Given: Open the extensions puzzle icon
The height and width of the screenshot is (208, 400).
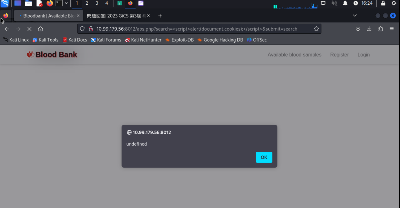Looking at the screenshot, I should (x=380, y=29).
